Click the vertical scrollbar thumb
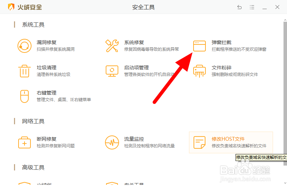The image size is (287, 189). coord(285,94)
